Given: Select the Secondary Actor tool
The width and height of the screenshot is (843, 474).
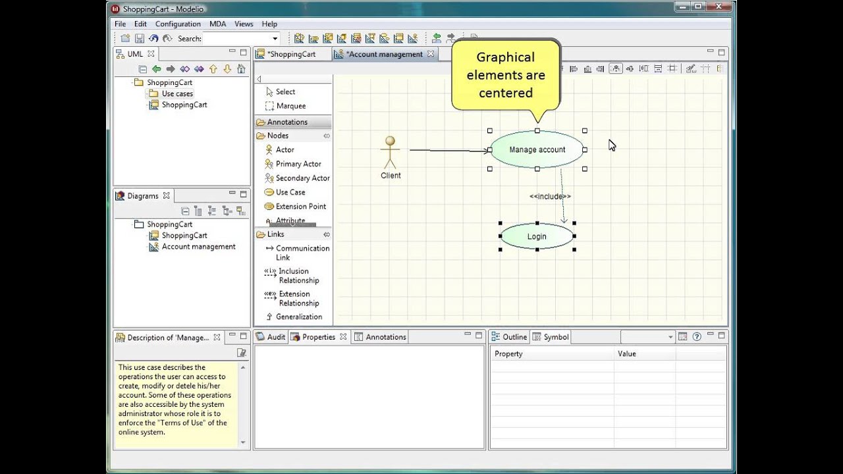Looking at the screenshot, I should click(297, 178).
